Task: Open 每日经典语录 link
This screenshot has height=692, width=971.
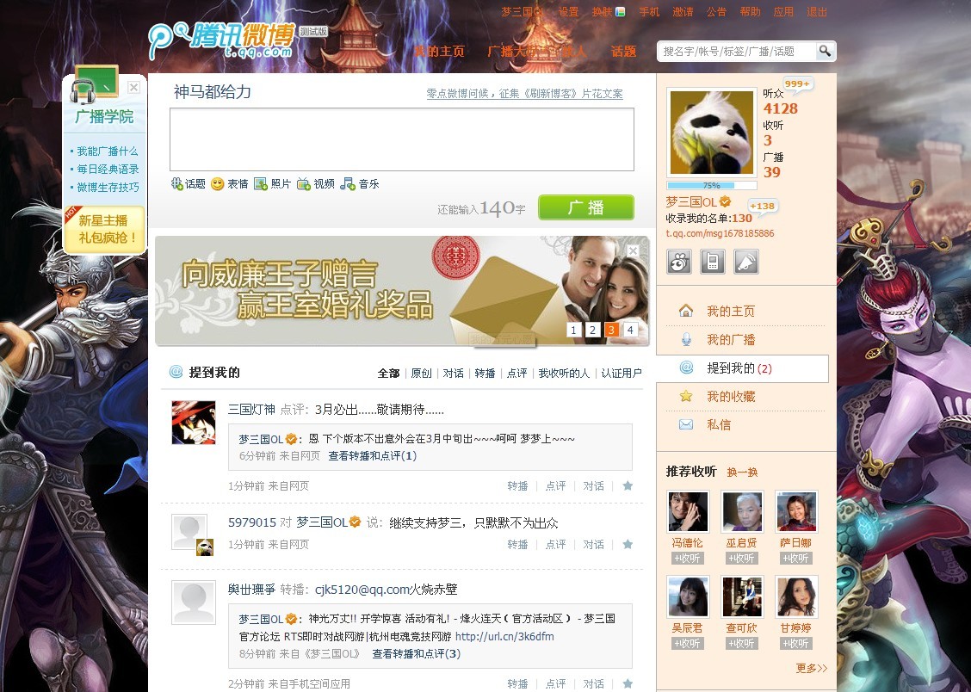Action: pos(108,169)
